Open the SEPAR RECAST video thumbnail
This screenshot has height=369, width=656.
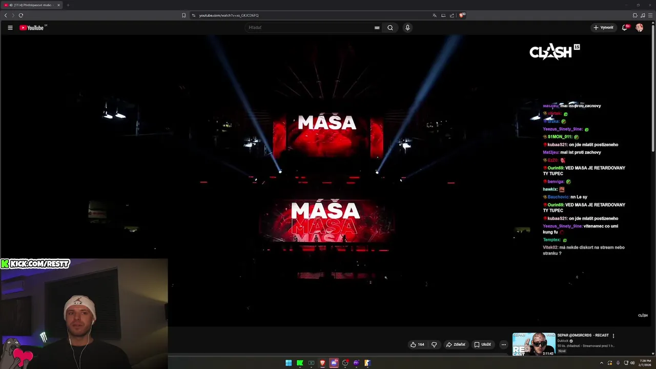pyautogui.click(x=534, y=344)
